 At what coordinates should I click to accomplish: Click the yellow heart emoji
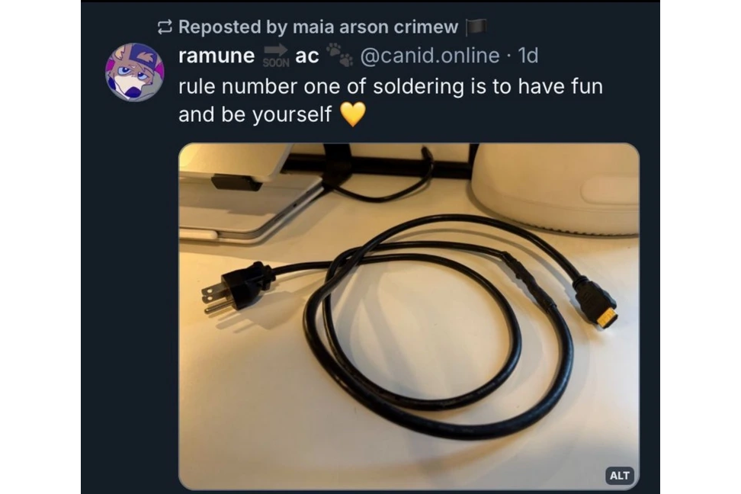(353, 115)
